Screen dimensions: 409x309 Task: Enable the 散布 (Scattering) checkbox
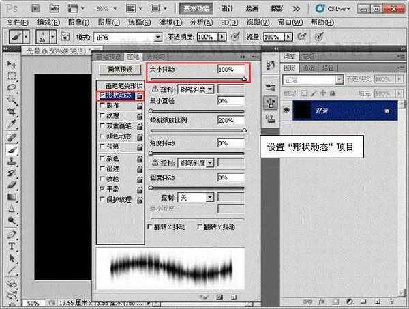pos(101,106)
